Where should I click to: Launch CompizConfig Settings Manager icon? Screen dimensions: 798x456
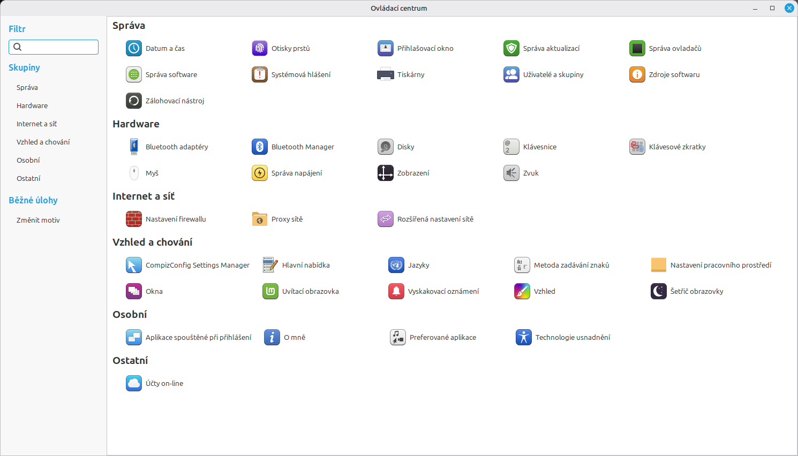click(133, 265)
